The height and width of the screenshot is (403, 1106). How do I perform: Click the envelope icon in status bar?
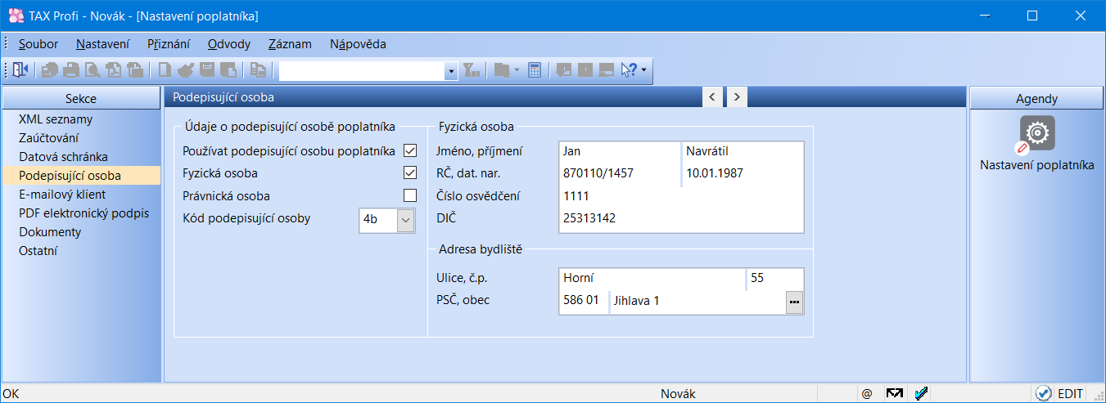click(x=894, y=393)
